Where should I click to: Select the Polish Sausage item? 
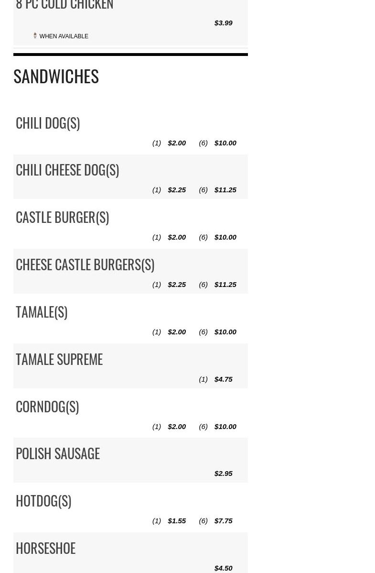tap(58, 454)
